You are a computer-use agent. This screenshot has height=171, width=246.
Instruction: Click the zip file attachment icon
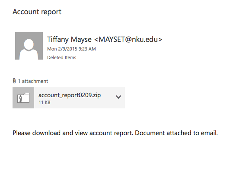pyautogui.click(x=23, y=98)
